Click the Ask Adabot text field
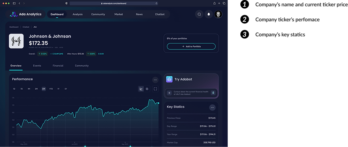The image size is (348, 147). pyautogui.click(x=191, y=93)
